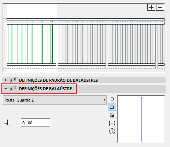Select the 2D symbol preview square icon

click(x=112, y=99)
